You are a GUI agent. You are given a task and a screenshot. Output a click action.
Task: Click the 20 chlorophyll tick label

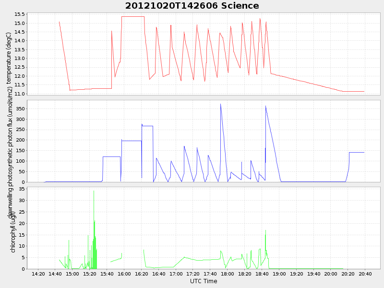click(22, 223)
